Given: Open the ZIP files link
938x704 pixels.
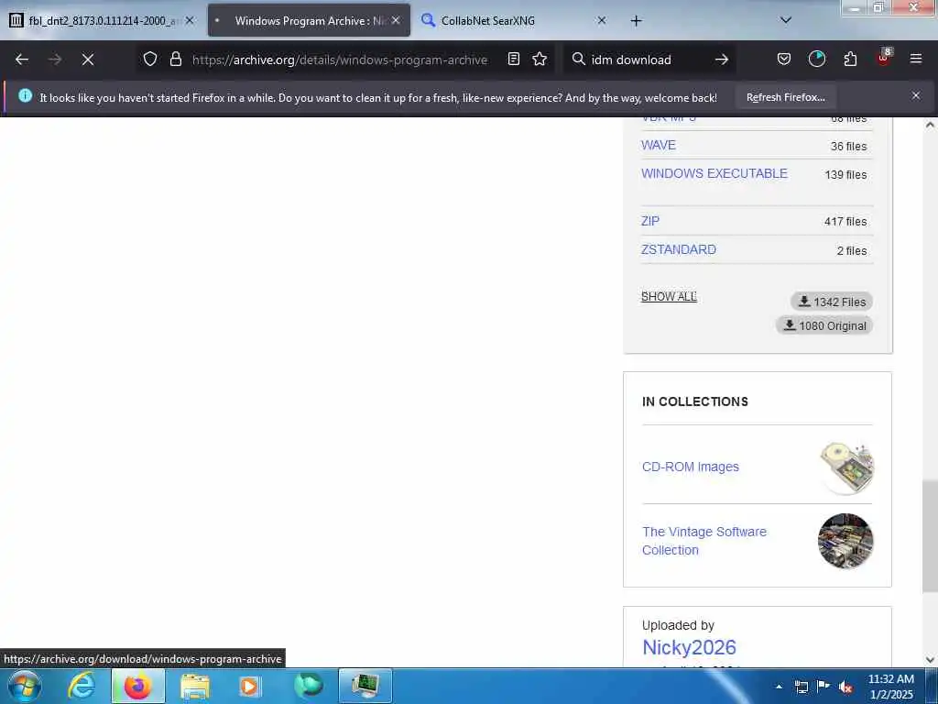Looking at the screenshot, I should click(650, 221).
